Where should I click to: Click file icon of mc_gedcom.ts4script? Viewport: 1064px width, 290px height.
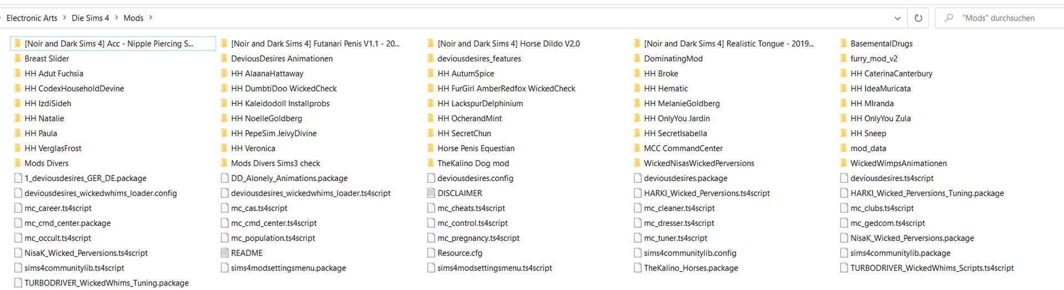(844, 223)
